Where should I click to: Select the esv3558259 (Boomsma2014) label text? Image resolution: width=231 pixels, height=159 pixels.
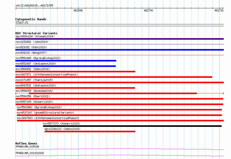[x=34, y=91]
